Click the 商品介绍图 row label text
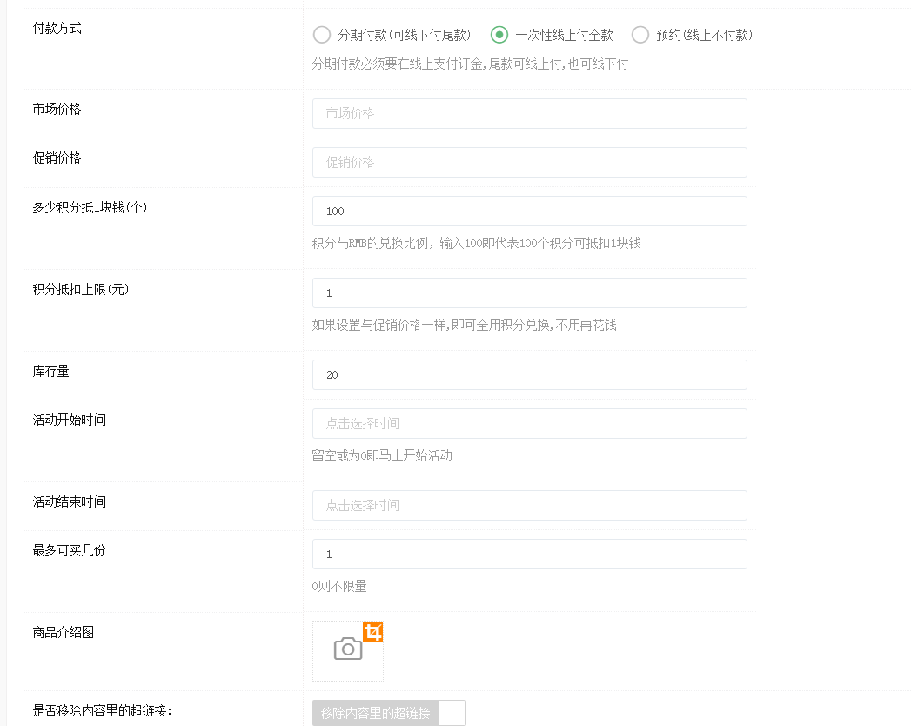The image size is (911, 726). click(x=64, y=632)
